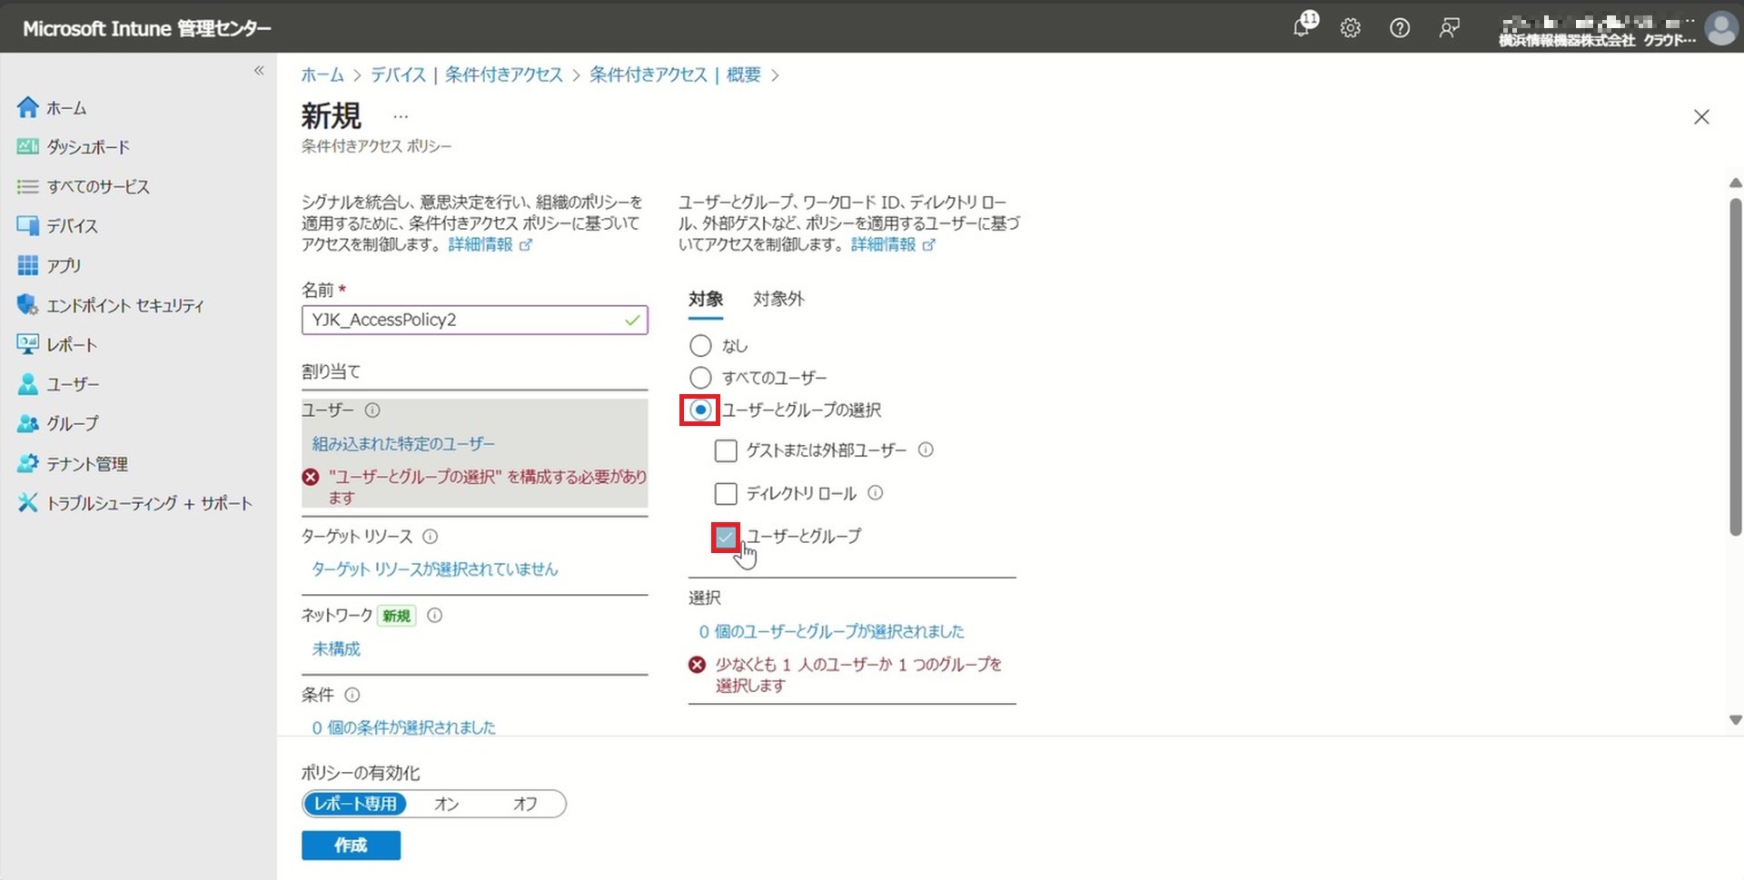The image size is (1744, 880).
Task: Open ダッシュボード in the sidebar
Action: (x=88, y=147)
